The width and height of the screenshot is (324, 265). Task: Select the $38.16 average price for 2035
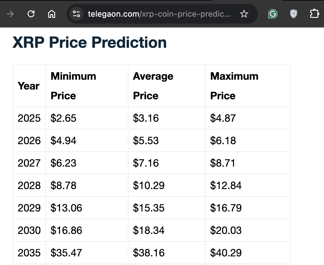coord(149,253)
